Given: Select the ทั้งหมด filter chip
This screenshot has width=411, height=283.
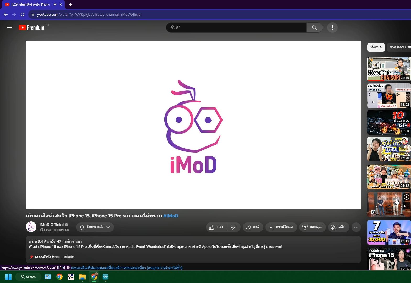Looking at the screenshot, I should [x=376, y=47].
